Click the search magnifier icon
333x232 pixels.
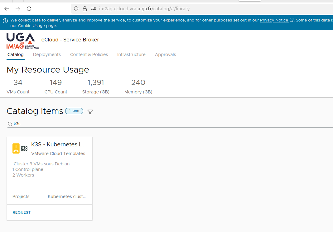[10, 124]
